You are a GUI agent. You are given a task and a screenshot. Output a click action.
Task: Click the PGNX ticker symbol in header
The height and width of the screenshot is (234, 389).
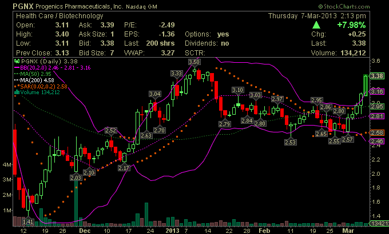14,5
